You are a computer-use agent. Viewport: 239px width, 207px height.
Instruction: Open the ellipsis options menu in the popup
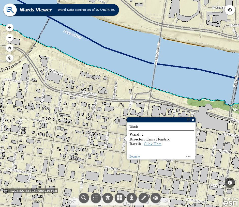pyautogui.click(x=188, y=157)
